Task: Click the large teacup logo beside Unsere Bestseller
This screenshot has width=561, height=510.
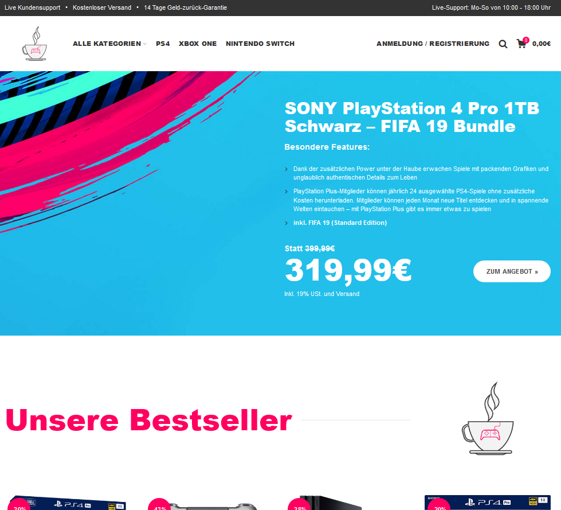Action: tap(488, 418)
